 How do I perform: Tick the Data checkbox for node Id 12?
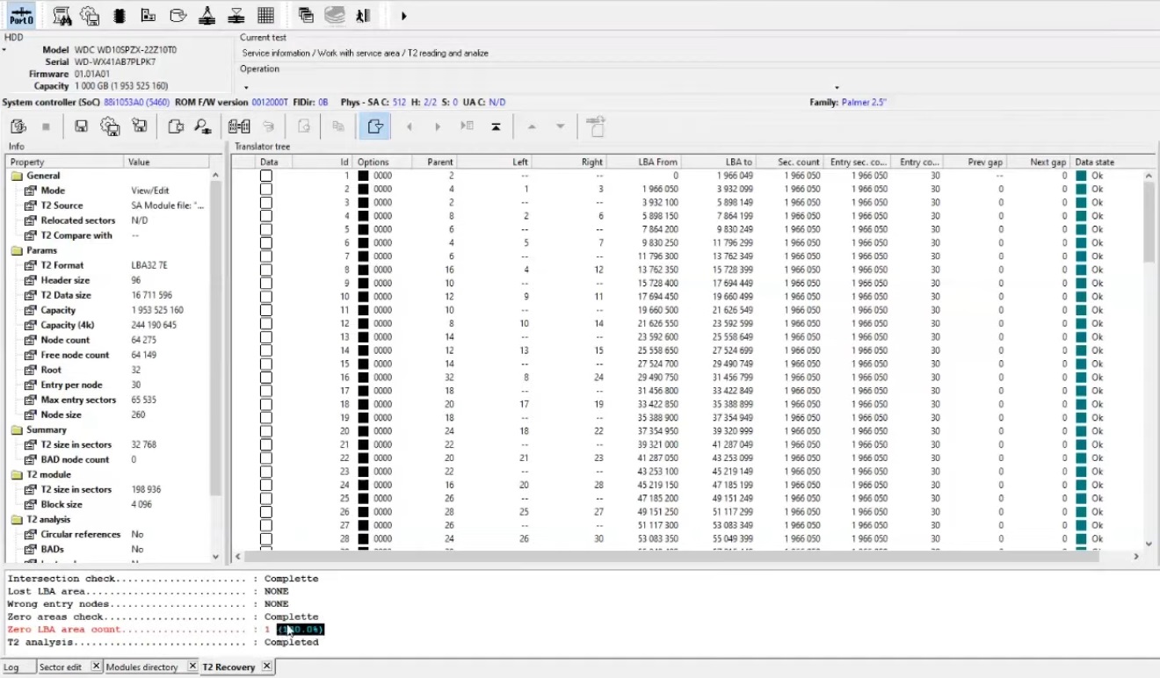tap(265, 323)
